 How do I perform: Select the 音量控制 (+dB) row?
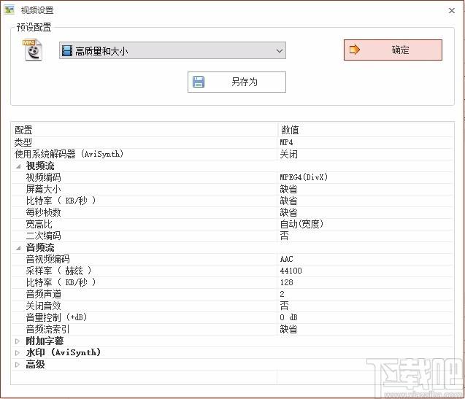point(233,317)
